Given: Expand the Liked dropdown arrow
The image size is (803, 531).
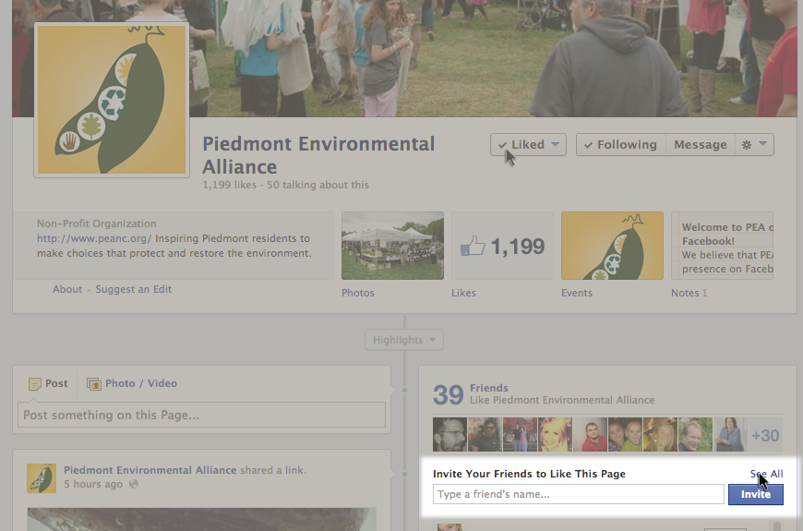Looking at the screenshot, I should [555, 145].
